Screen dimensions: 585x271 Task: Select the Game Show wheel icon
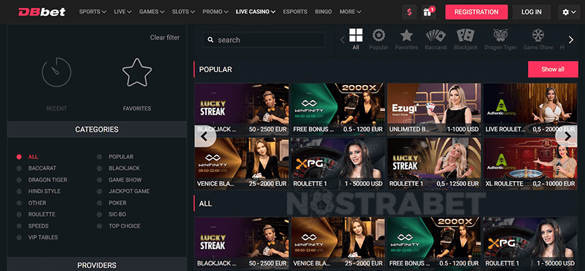[538, 39]
